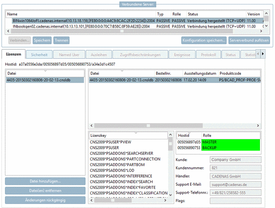The width and height of the screenshot is (275, 208).
Task: Select the BACKUP host row 005056890753
Action: (x=219, y=148)
